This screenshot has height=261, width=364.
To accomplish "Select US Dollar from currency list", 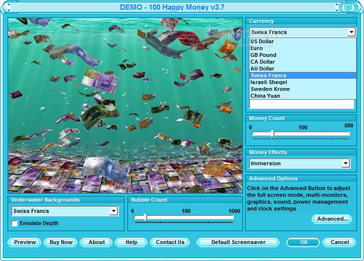I will click(303, 41).
